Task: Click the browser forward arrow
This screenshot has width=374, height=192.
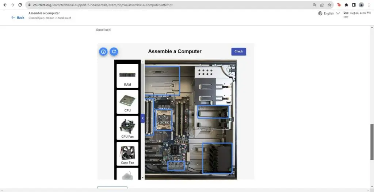Action: 13,5
